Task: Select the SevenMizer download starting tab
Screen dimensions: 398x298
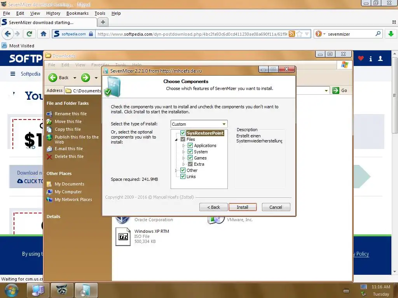Action: point(48,22)
